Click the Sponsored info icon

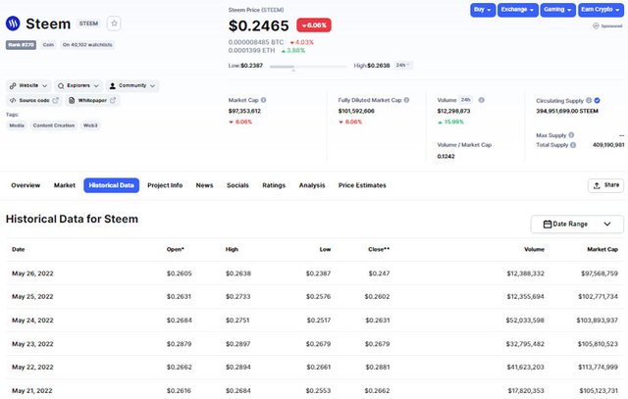596,25
